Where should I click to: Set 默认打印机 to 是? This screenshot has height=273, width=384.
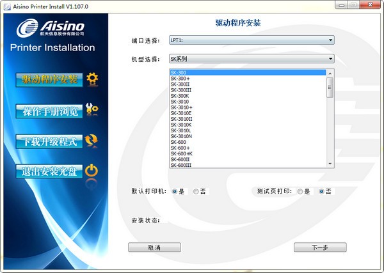[175, 192]
